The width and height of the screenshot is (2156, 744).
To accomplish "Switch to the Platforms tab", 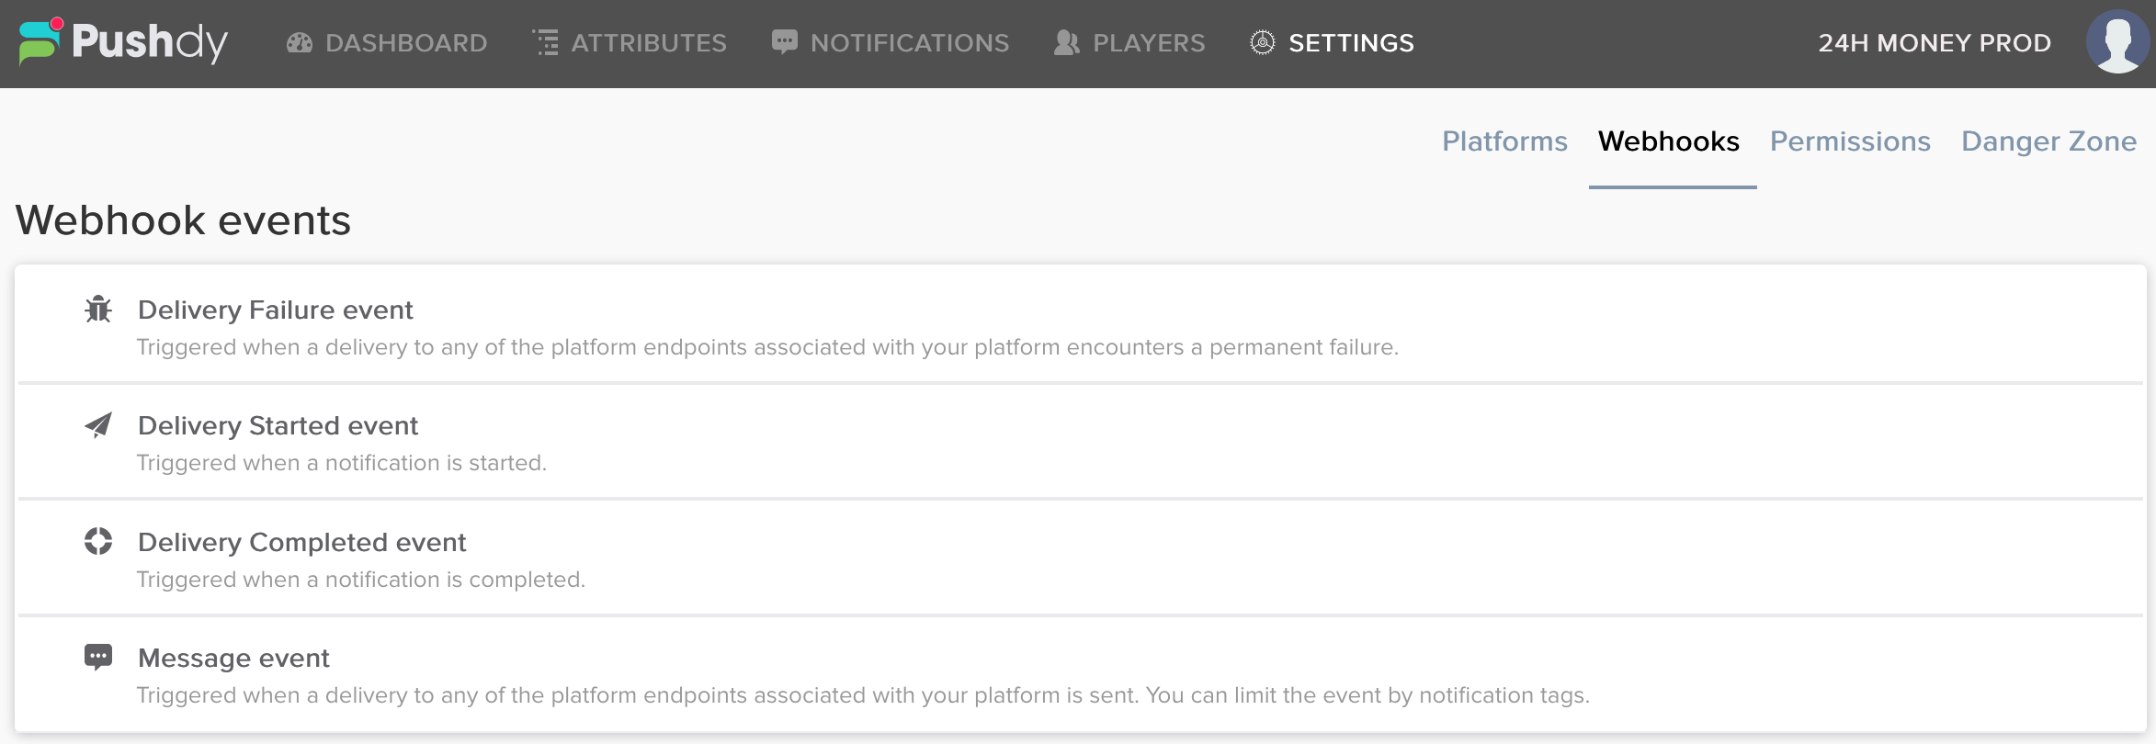I will (x=1504, y=141).
